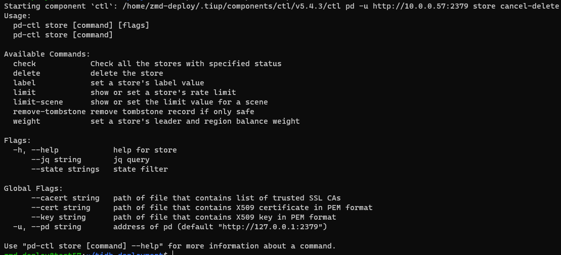Click the 'label' command entry
Image resolution: width=561 pixels, height=255 pixels.
tap(24, 83)
